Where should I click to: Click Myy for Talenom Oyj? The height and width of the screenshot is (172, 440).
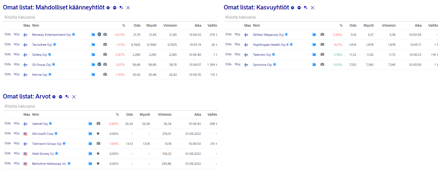pos(237,54)
